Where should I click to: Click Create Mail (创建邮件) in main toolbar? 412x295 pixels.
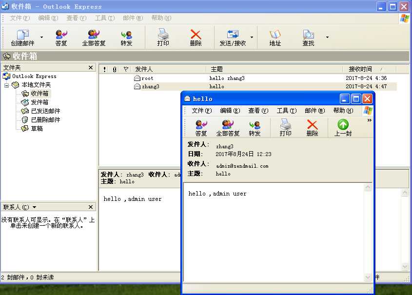point(22,38)
